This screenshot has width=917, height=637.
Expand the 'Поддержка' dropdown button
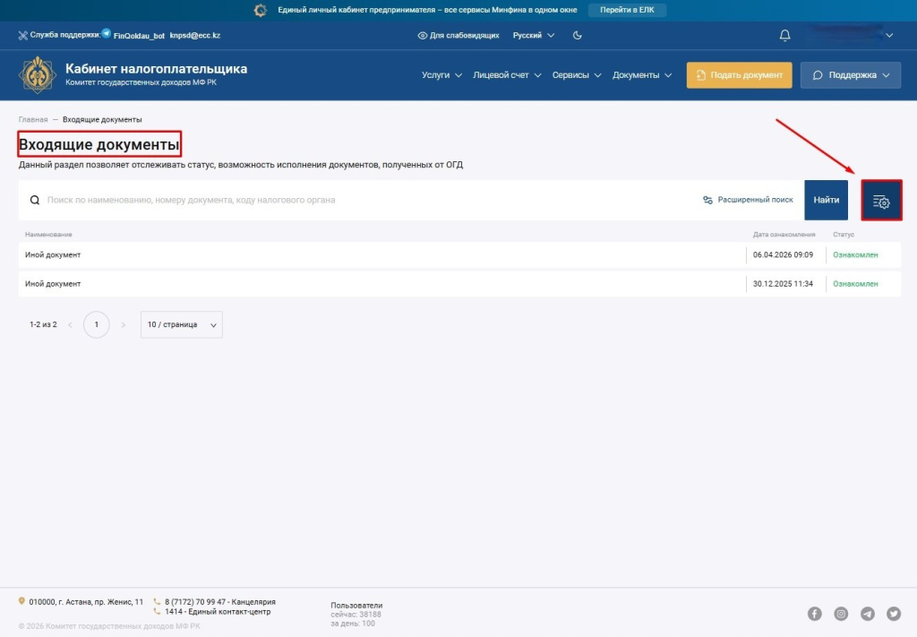point(850,75)
